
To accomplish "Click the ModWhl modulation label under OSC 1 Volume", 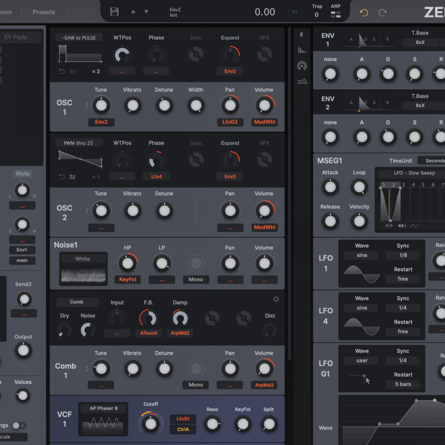I will pos(264,122).
